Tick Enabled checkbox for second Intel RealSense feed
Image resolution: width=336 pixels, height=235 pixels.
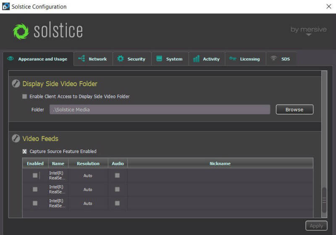[x=35, y=189]
